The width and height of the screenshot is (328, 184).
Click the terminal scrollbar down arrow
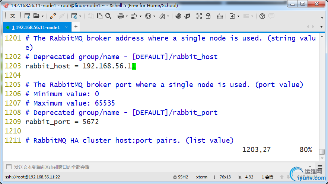pos(322,158)
